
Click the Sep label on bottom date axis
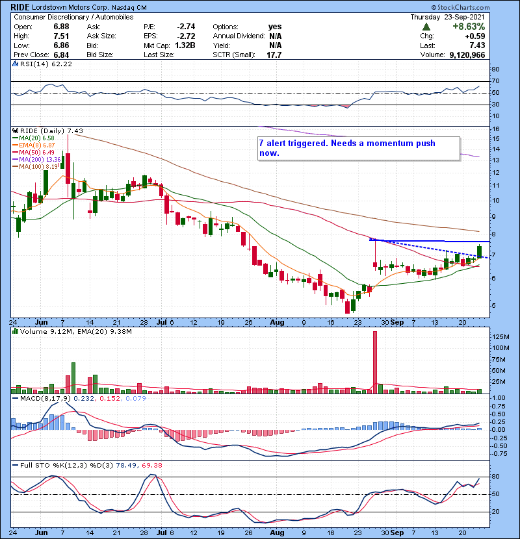point(396,533)
